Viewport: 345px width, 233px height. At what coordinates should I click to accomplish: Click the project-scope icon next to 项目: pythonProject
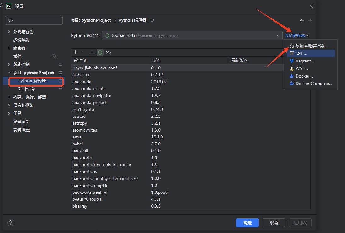(x=60, y=73)
